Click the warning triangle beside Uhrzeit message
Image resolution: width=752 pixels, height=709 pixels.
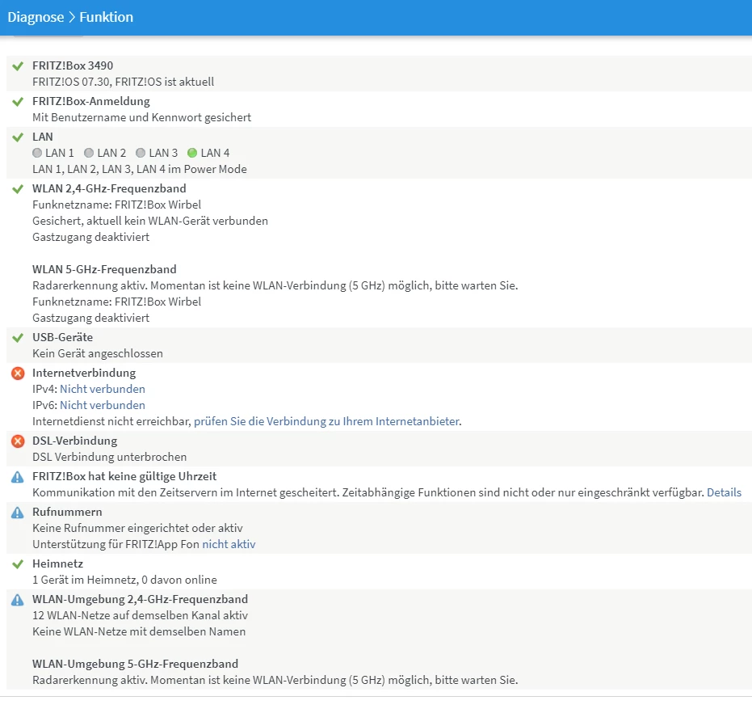pos(18,477)
